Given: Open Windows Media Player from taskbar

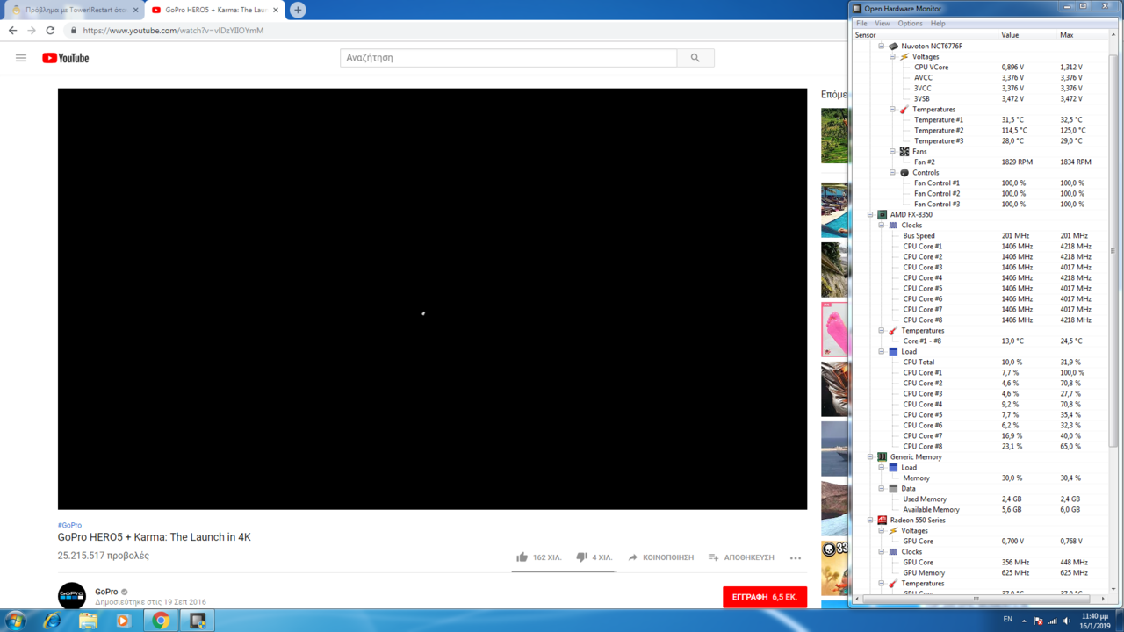Looking at the screenshot, I should pos(123,621).
